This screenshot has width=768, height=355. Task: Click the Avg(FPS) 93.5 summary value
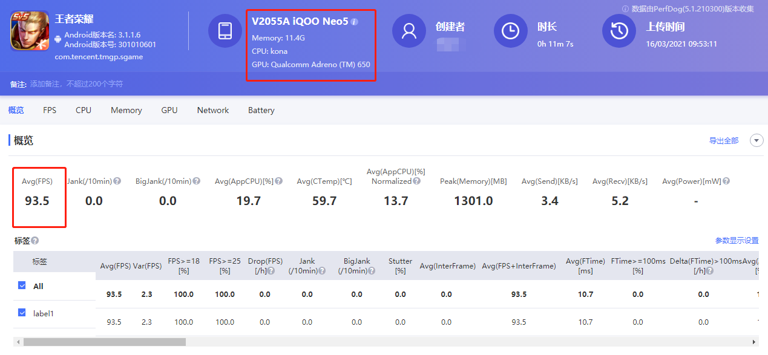[37, 201]
